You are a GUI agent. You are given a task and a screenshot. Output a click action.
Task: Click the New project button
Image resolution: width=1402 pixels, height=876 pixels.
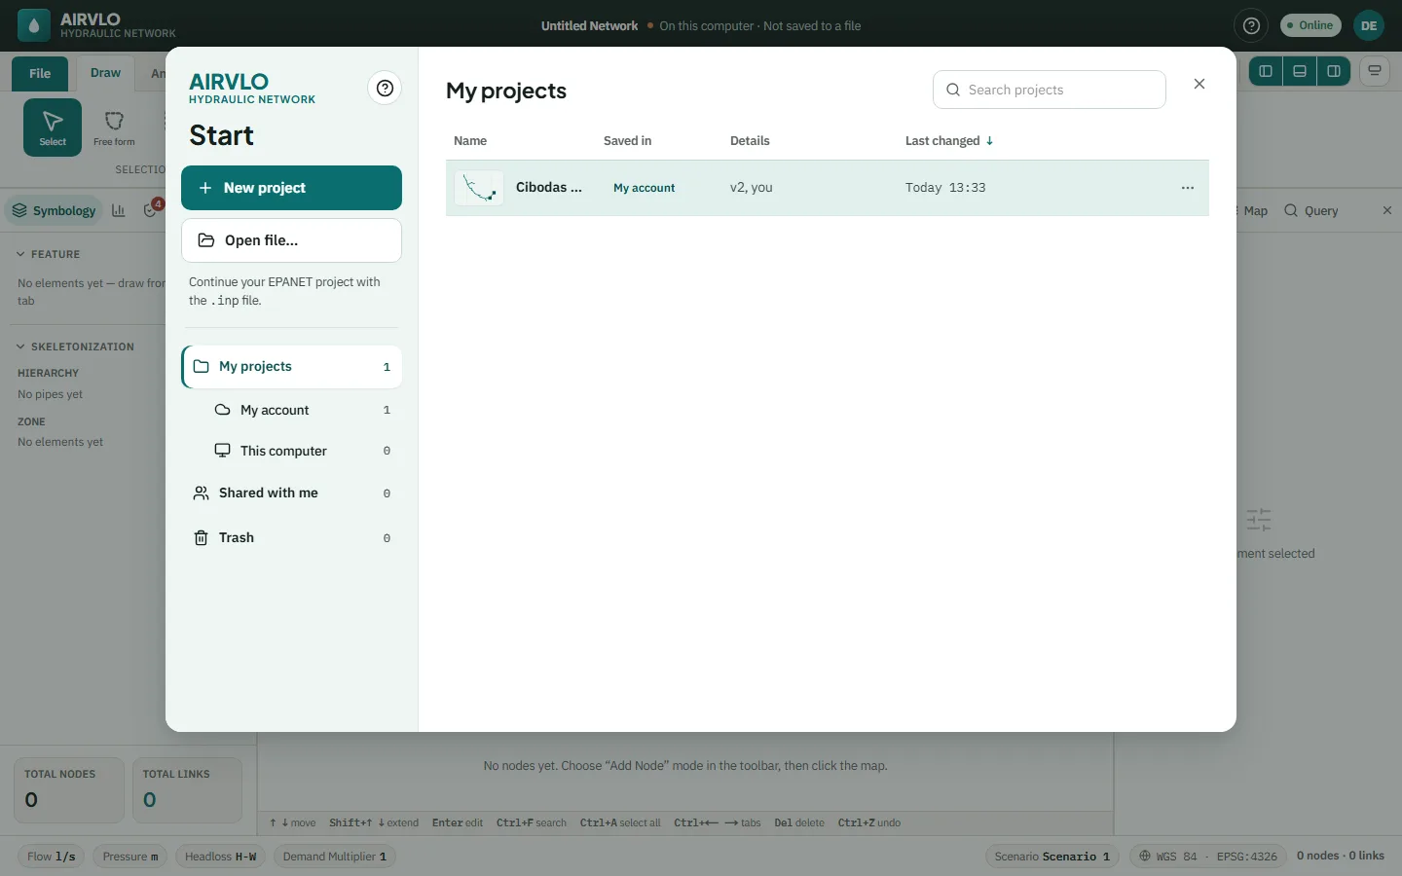291,188
